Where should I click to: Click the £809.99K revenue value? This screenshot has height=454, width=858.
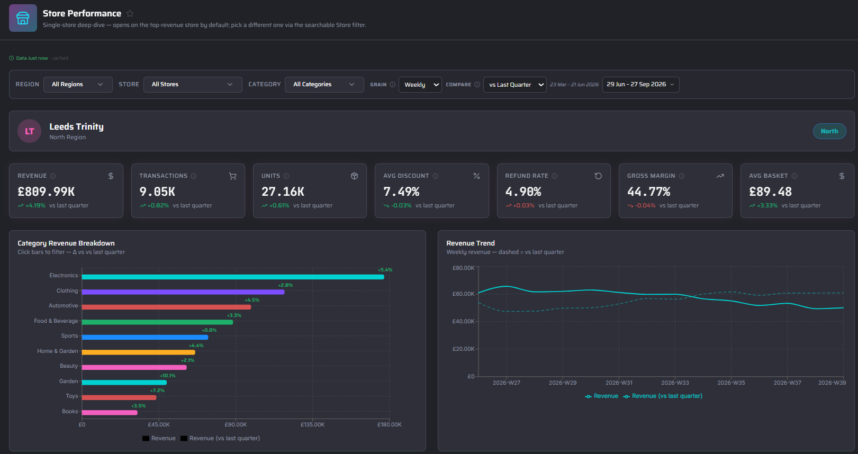click(x=47, y=192)
